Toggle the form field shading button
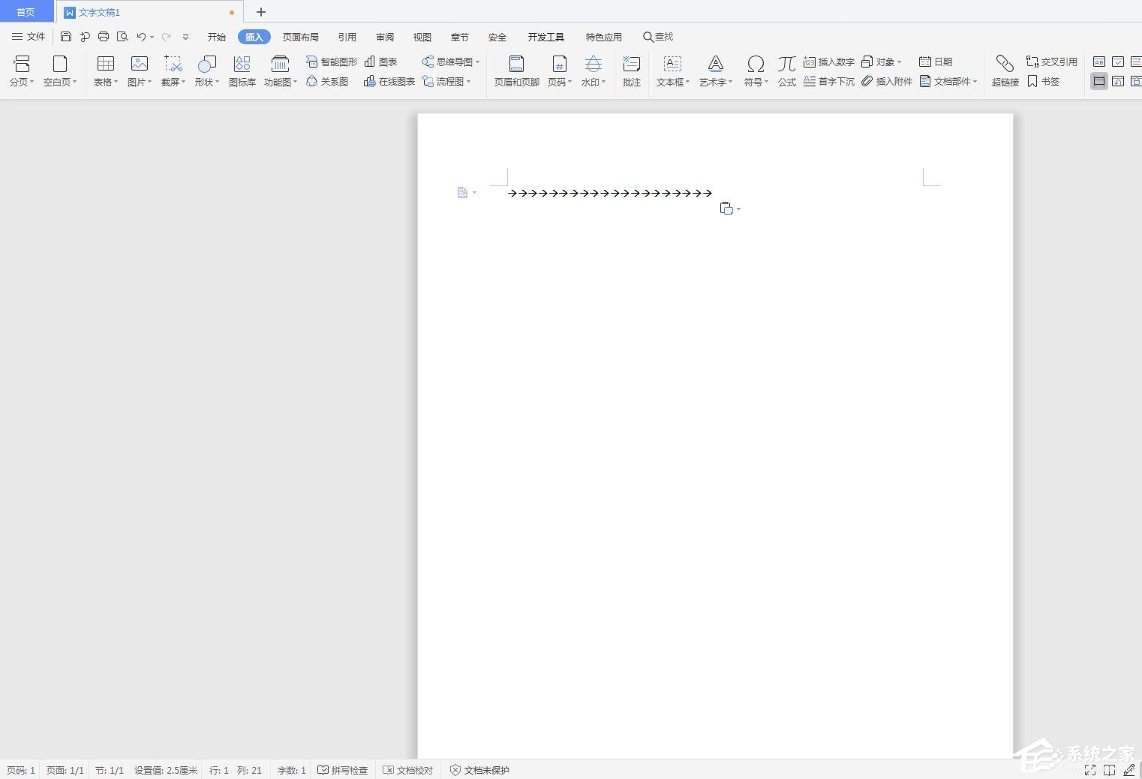This screenshot has height=779, width=1142. [x=1099, y=81]
